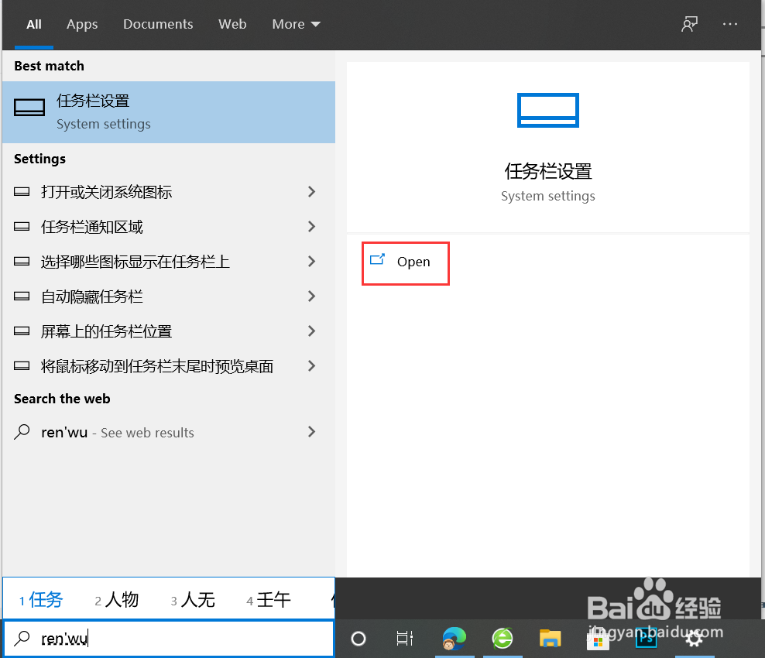Open the ellipsis options menu top right
765x658 pixels.
pos(729,24)
